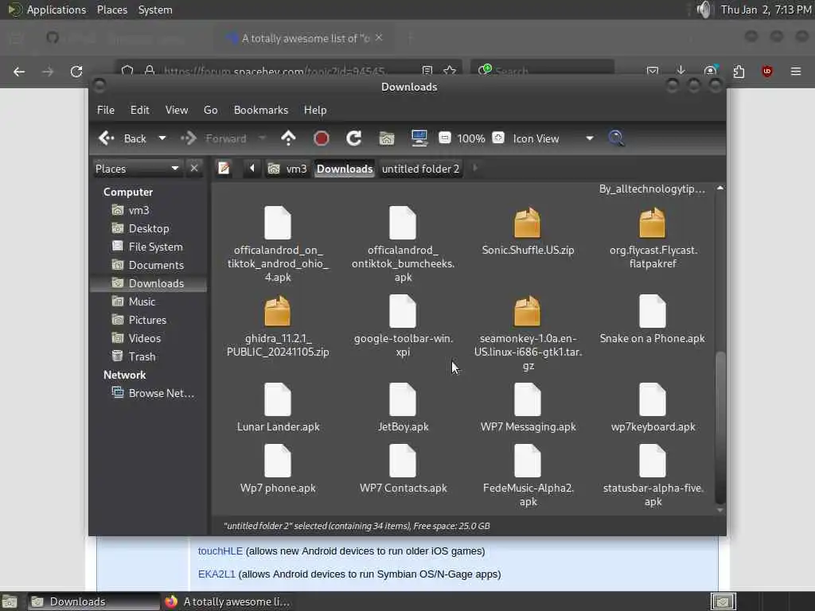Click the zoom in icon after 100%

pos(498,138)
